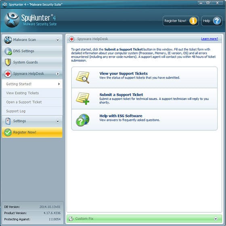Expand the Malware Scan section chevron
The image size is (226, 226).
tap(58, 40)
